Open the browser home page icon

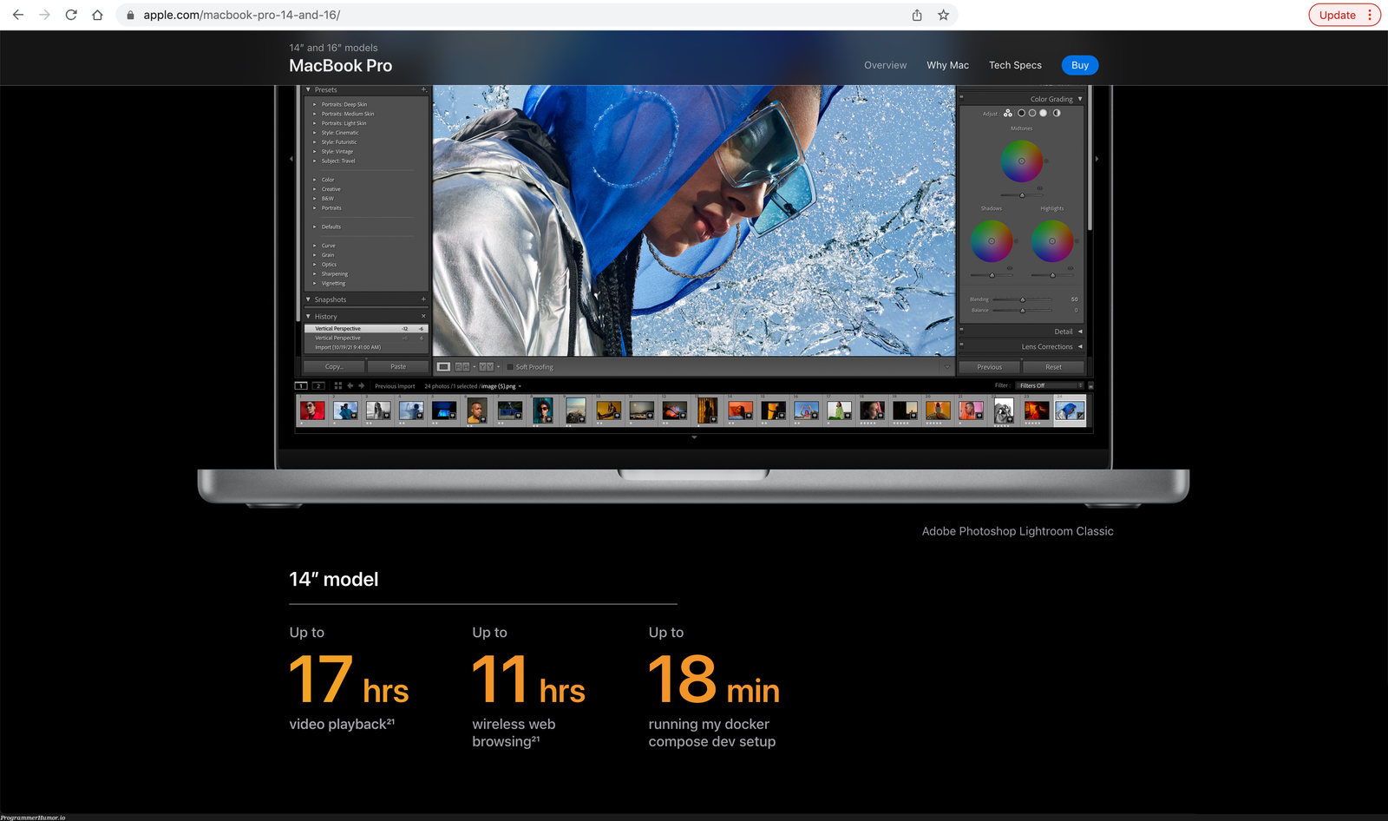(97, 15)
